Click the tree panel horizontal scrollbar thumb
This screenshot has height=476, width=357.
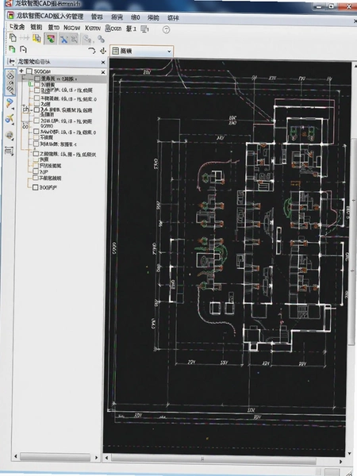click(55, 457)
